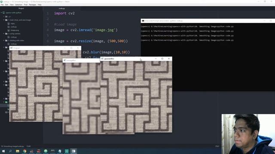Open code.py under 2. using camera
The height and width of the screenshot is (154, 275).
point(14,37)
